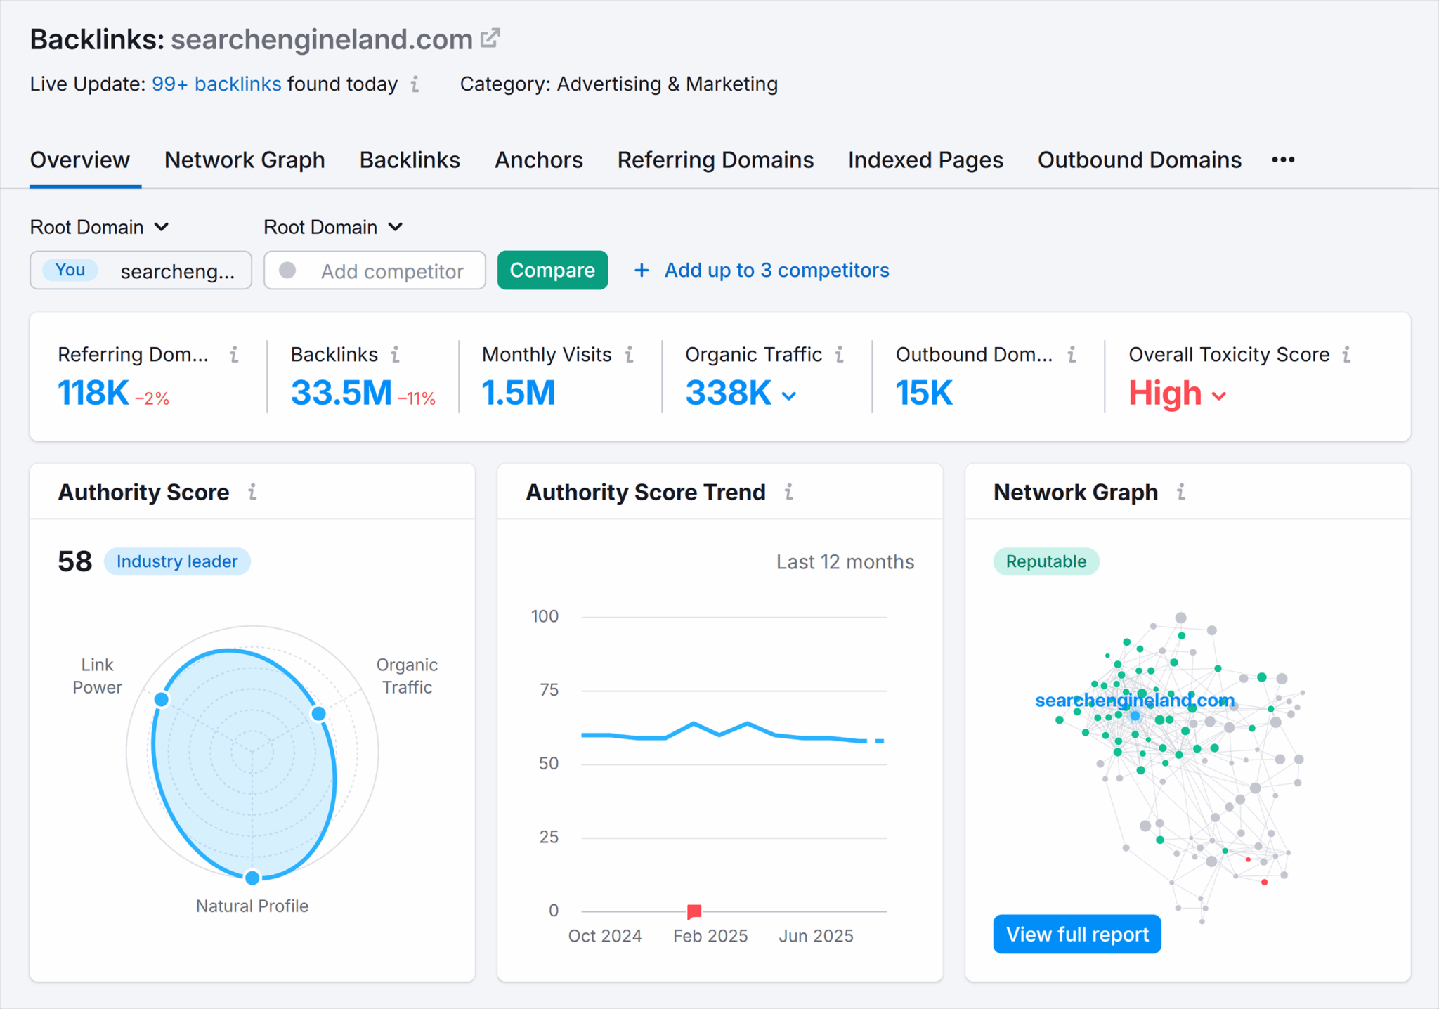The image size is (1439, 1009).
Task: Click the 118K referring domains value
Action: [93, 393]
